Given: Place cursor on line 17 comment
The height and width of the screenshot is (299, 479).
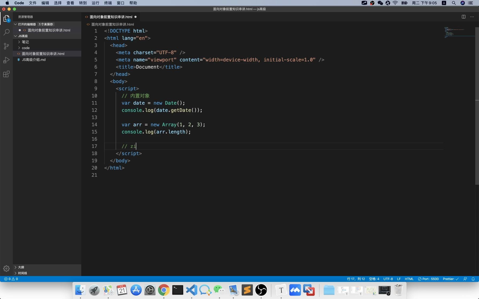Looking at the screenshot, I should 129,146.
